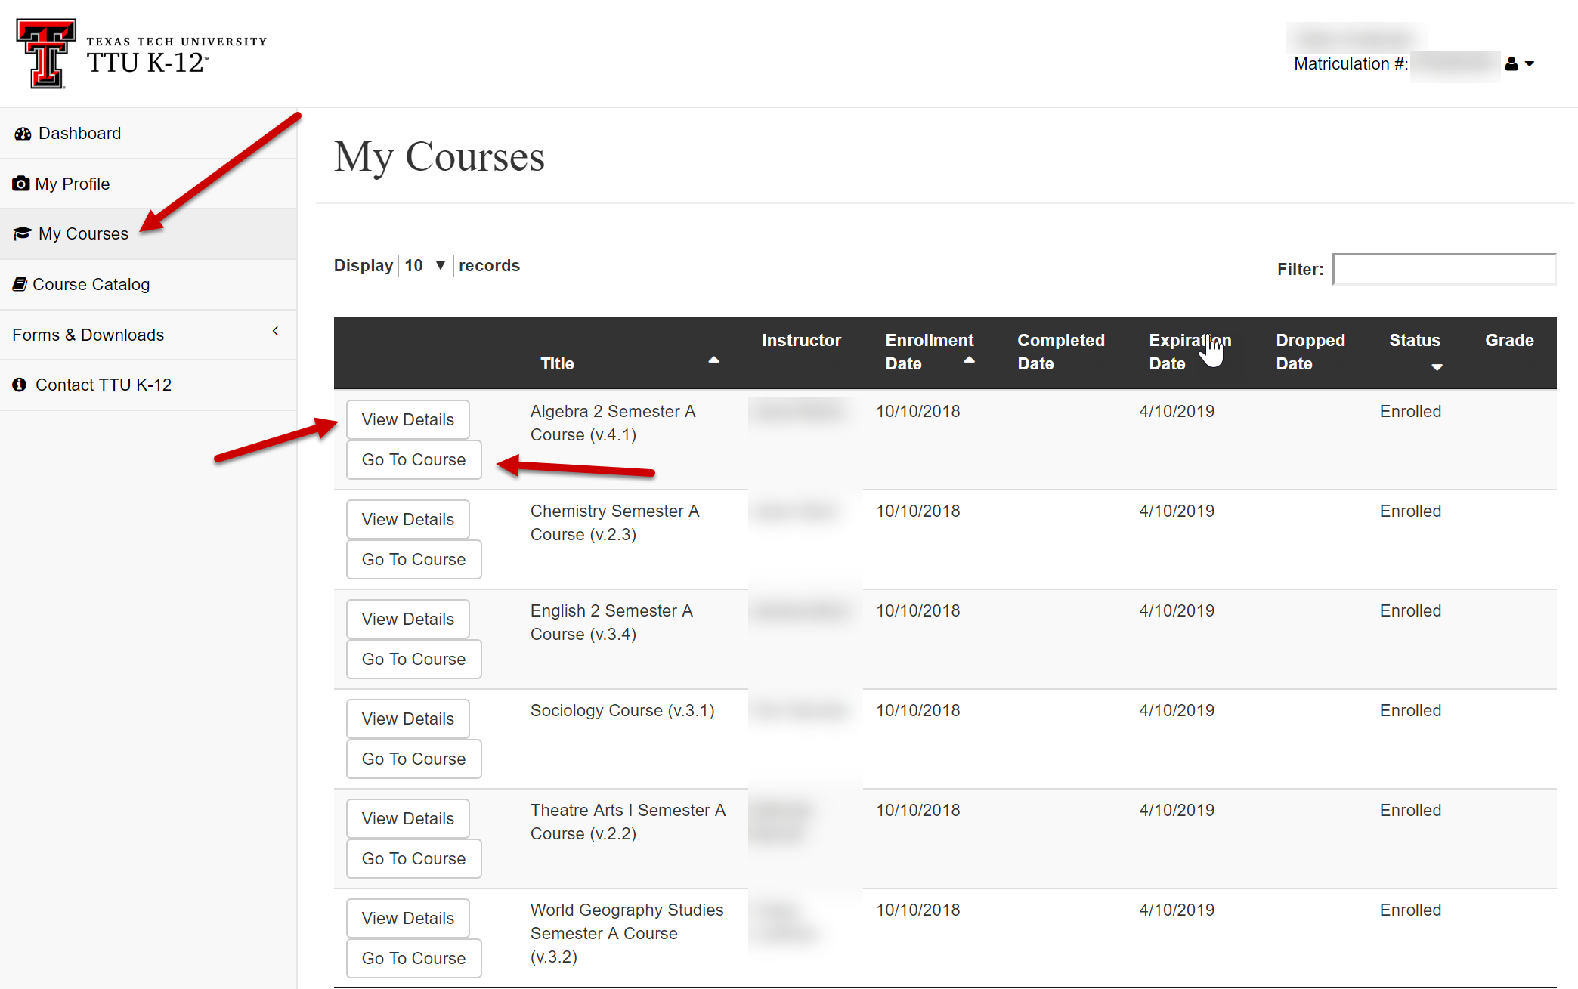Click Go To Course for Sociology Course

click(413, 759)
